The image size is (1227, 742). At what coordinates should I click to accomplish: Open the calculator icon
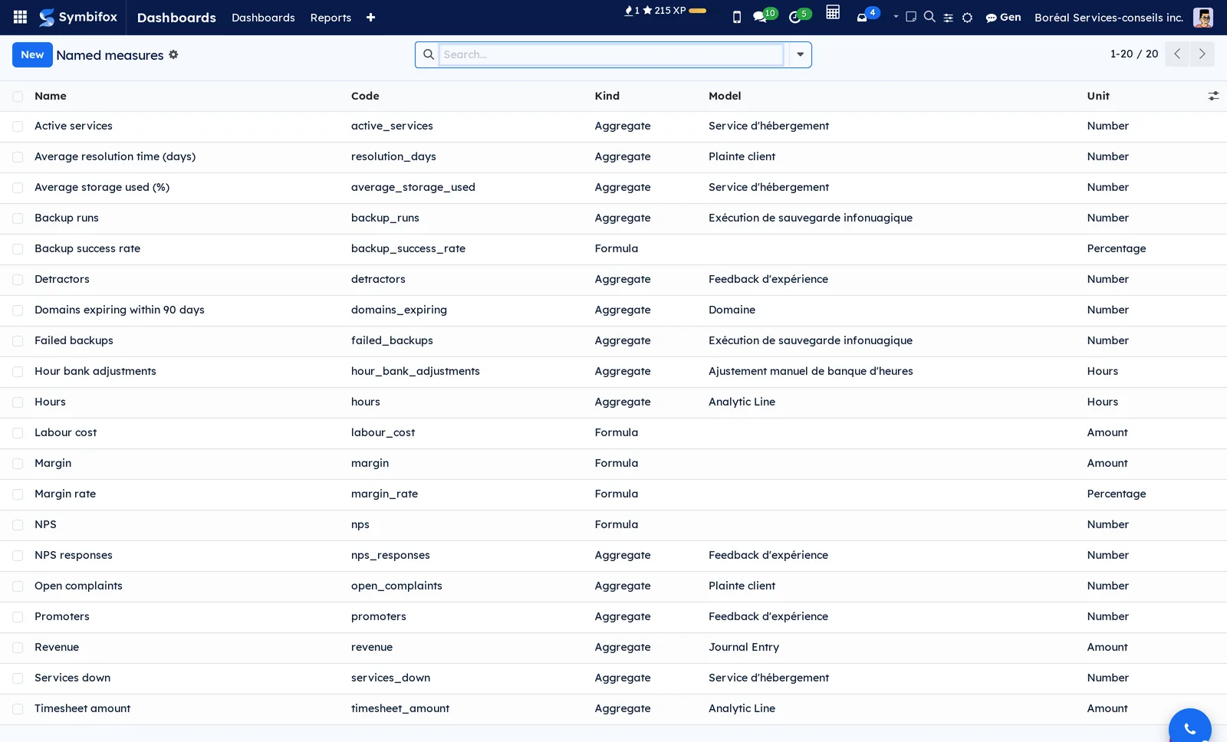point(833,12)
